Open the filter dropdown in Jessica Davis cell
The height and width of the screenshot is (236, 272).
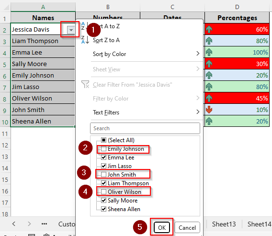pos(71,30)
